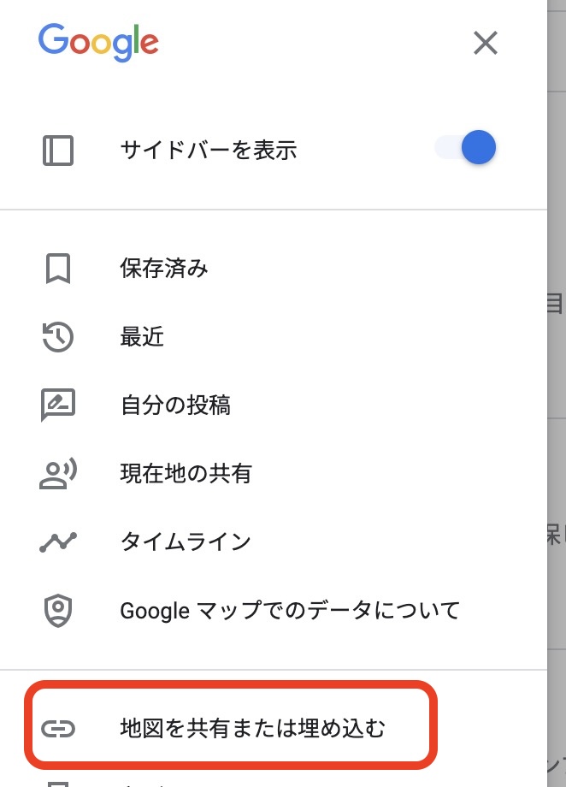566x787 pixels.
Task: Open the タイムライン entry
Action: (x=186, y=541)
